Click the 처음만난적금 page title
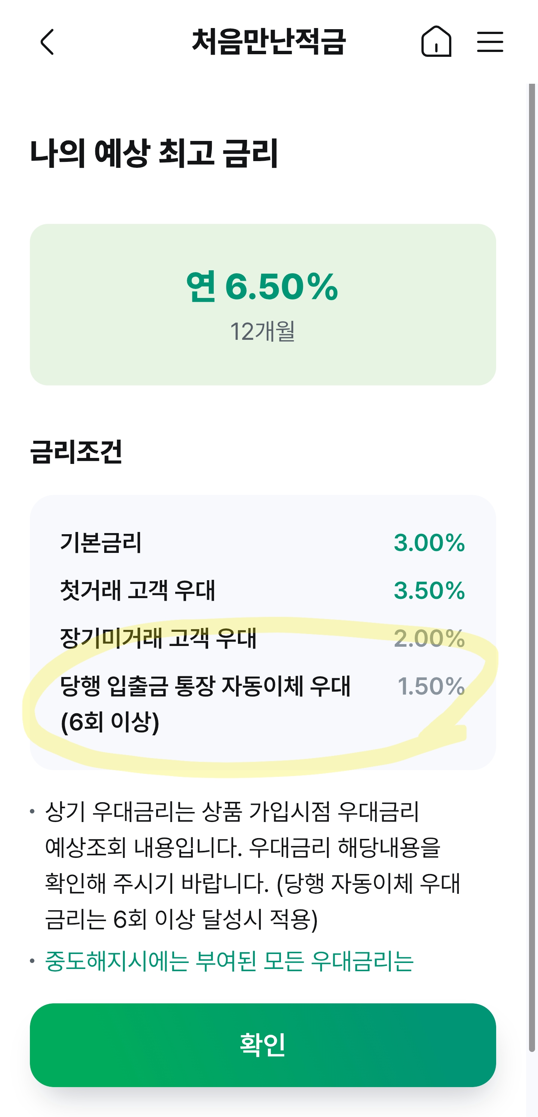The height and width of the screenshot is (1117, 538). (269, 41)
